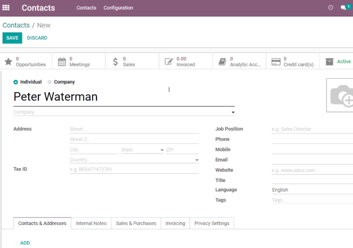Viewport: 353px width, 248px height.
Task: Open the conversations chat icon
Action: coord(343,8)
